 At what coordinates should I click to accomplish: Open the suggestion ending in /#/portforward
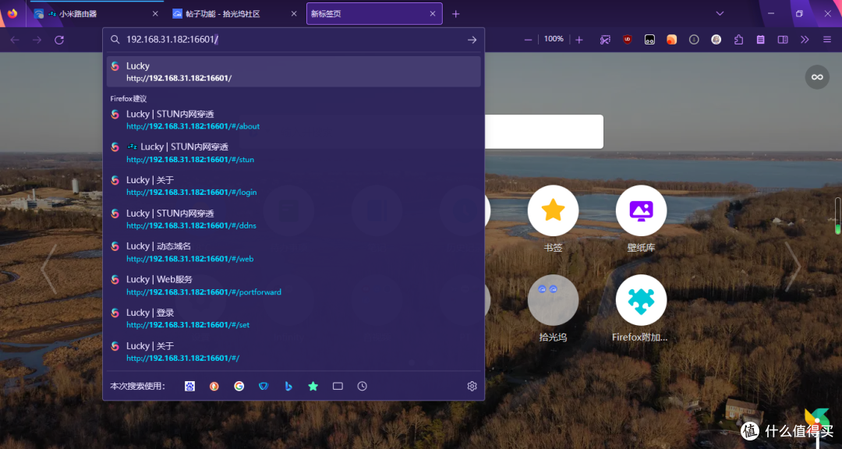[x=293, y=286]
